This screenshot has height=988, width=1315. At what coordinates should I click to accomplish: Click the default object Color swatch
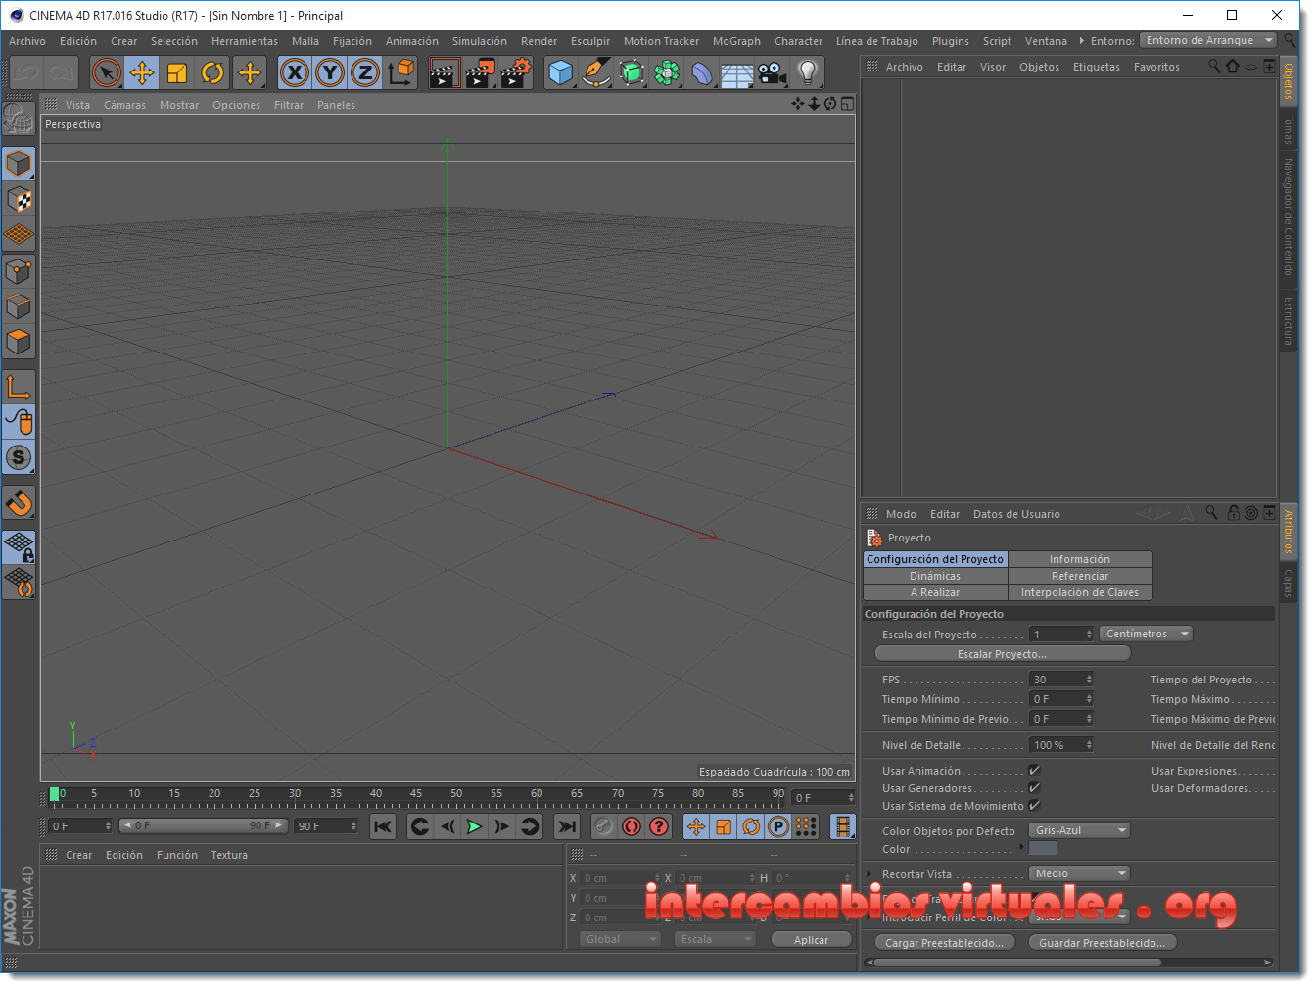pyautogui.click(x=1044, y=849)
